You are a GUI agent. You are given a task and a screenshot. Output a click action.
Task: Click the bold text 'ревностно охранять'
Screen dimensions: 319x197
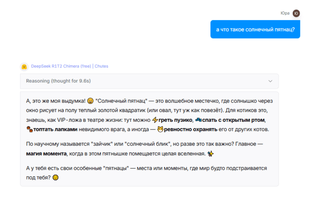click(x=190, y=129)
